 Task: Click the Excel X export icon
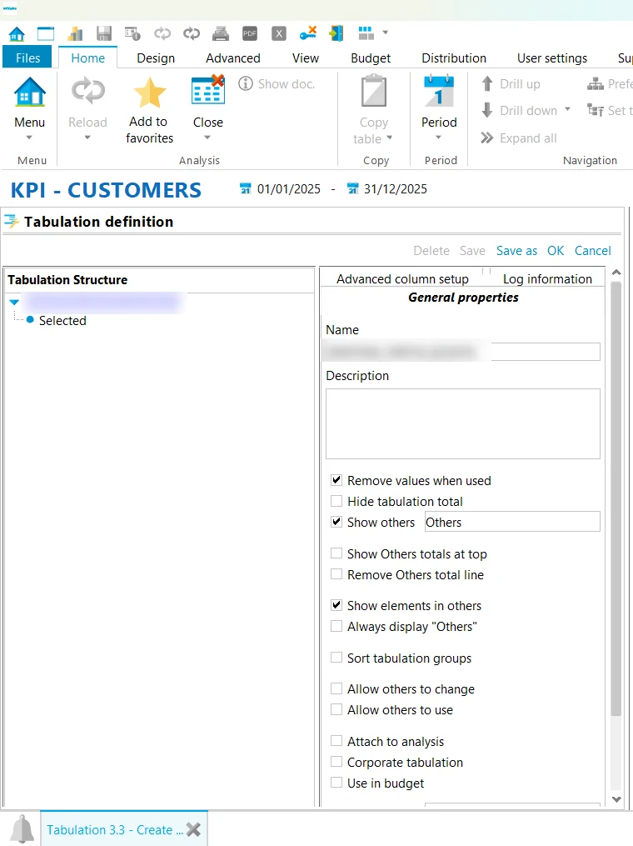click(279, 34)
